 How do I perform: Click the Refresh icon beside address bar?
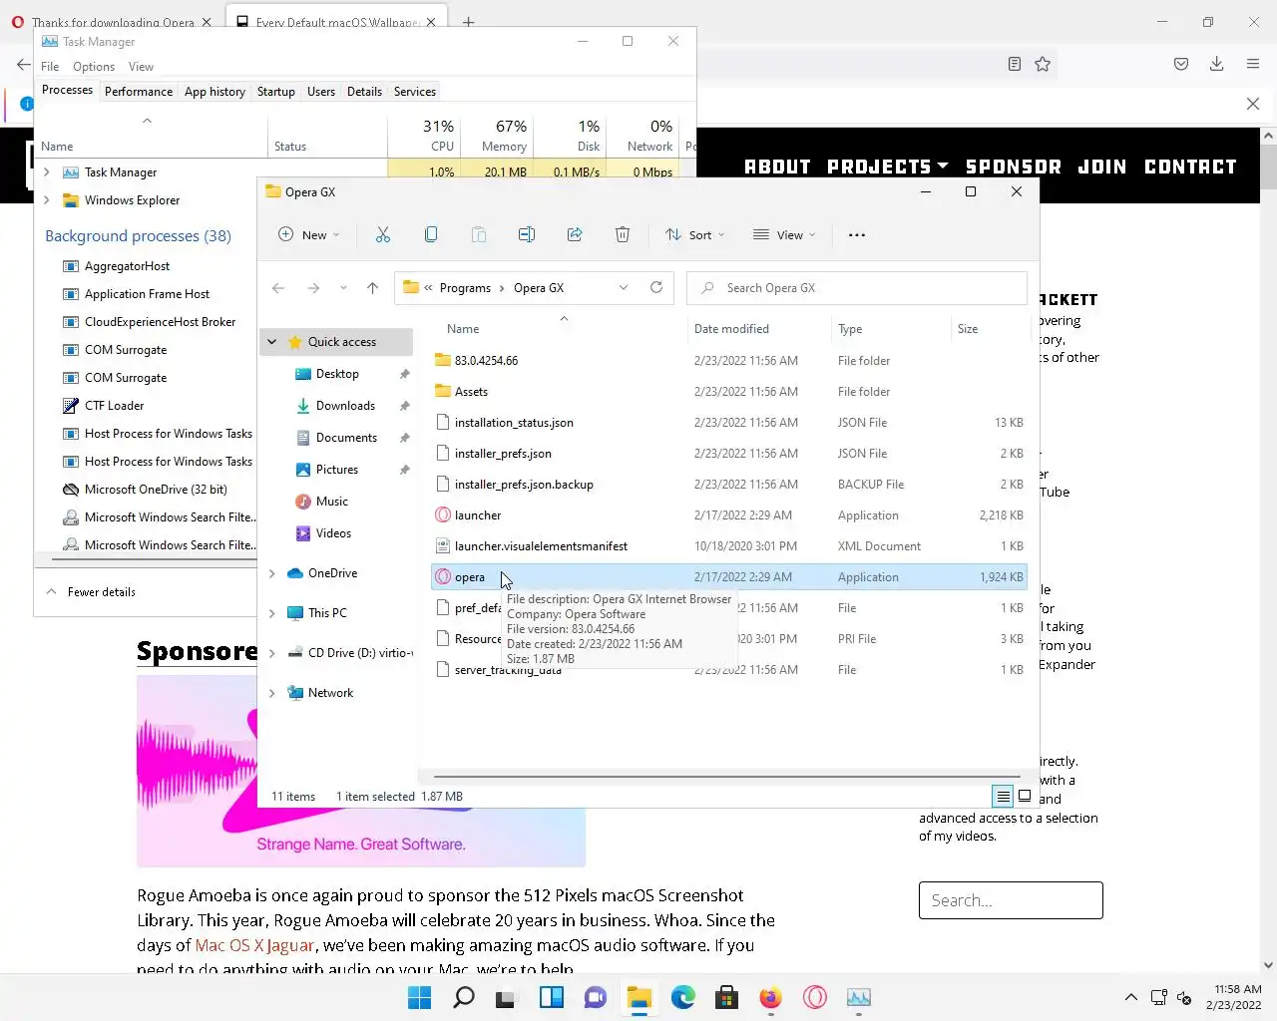[x=656, y=288]
